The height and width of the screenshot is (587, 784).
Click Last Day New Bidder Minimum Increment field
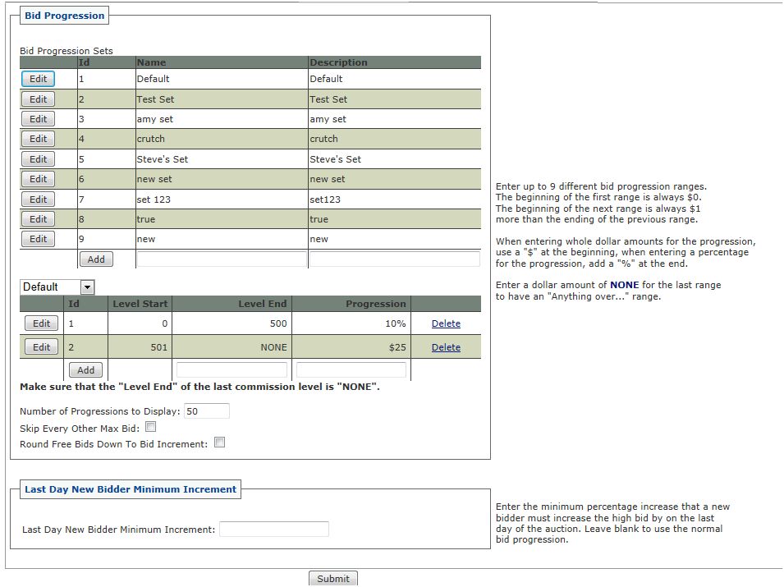point(274,529)
